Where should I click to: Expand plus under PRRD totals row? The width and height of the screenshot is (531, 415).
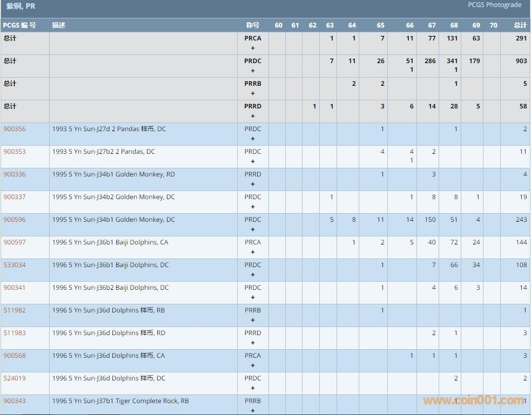[253, 116]
